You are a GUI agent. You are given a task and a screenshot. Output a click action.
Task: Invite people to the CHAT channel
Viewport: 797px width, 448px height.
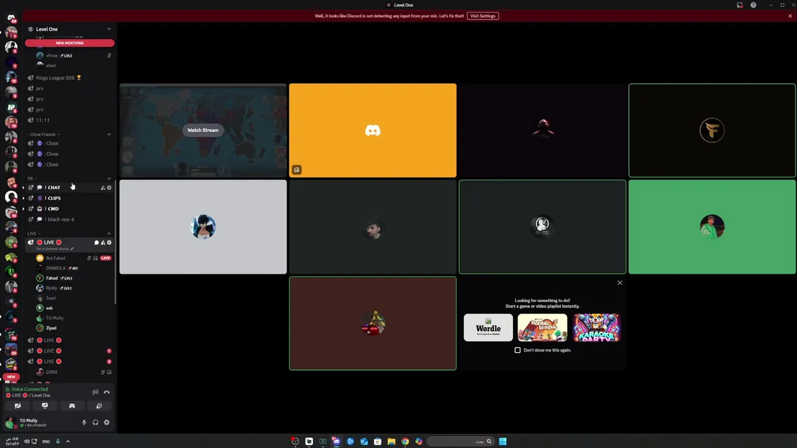(x=103, y=187)
